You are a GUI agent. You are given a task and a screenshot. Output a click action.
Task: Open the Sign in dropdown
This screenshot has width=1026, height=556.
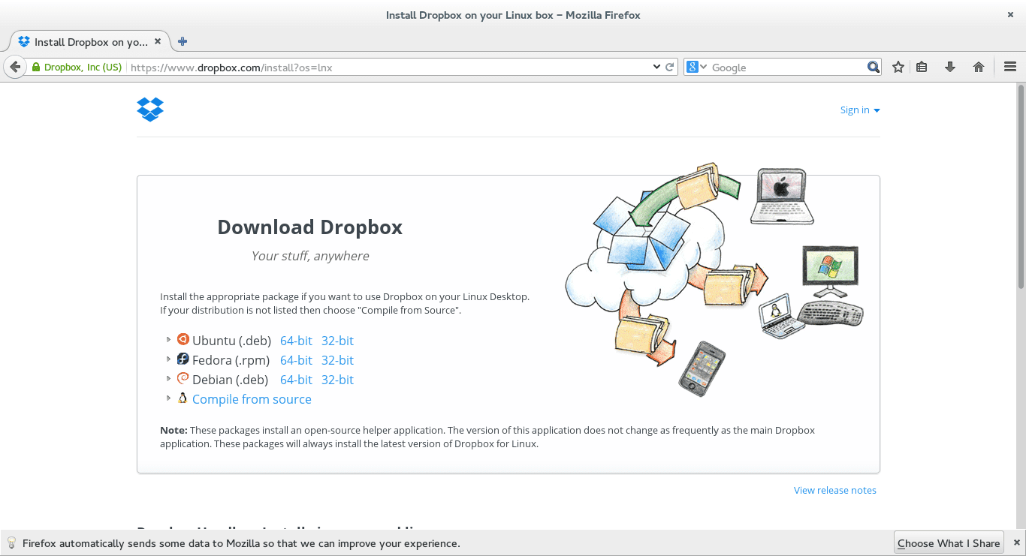[860, 110]
